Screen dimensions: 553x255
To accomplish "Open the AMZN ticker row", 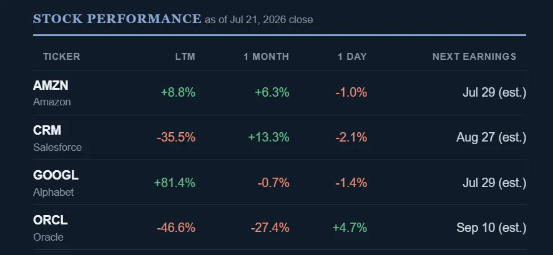I will (x=280, y=93).
